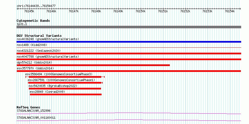Click the esv2667591 (1000GenomesConsortiumPhase1) label
Screen dimensions: 249x124
(x=61, y=80)
